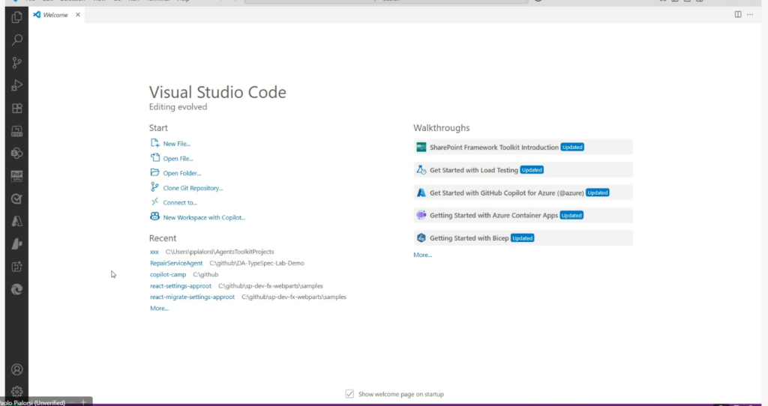Open Getting Started with Azure Container Apps
Viewport: 768px width, 406px height.
[x=523, y=215]
